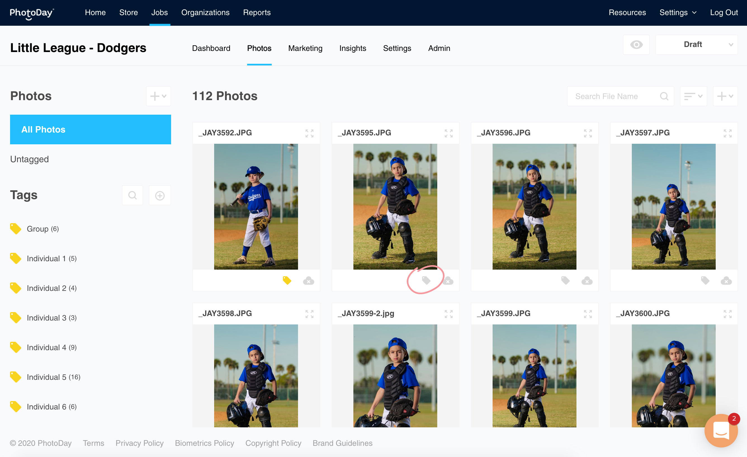Open the sort order dropdown

tap(693, 96)
